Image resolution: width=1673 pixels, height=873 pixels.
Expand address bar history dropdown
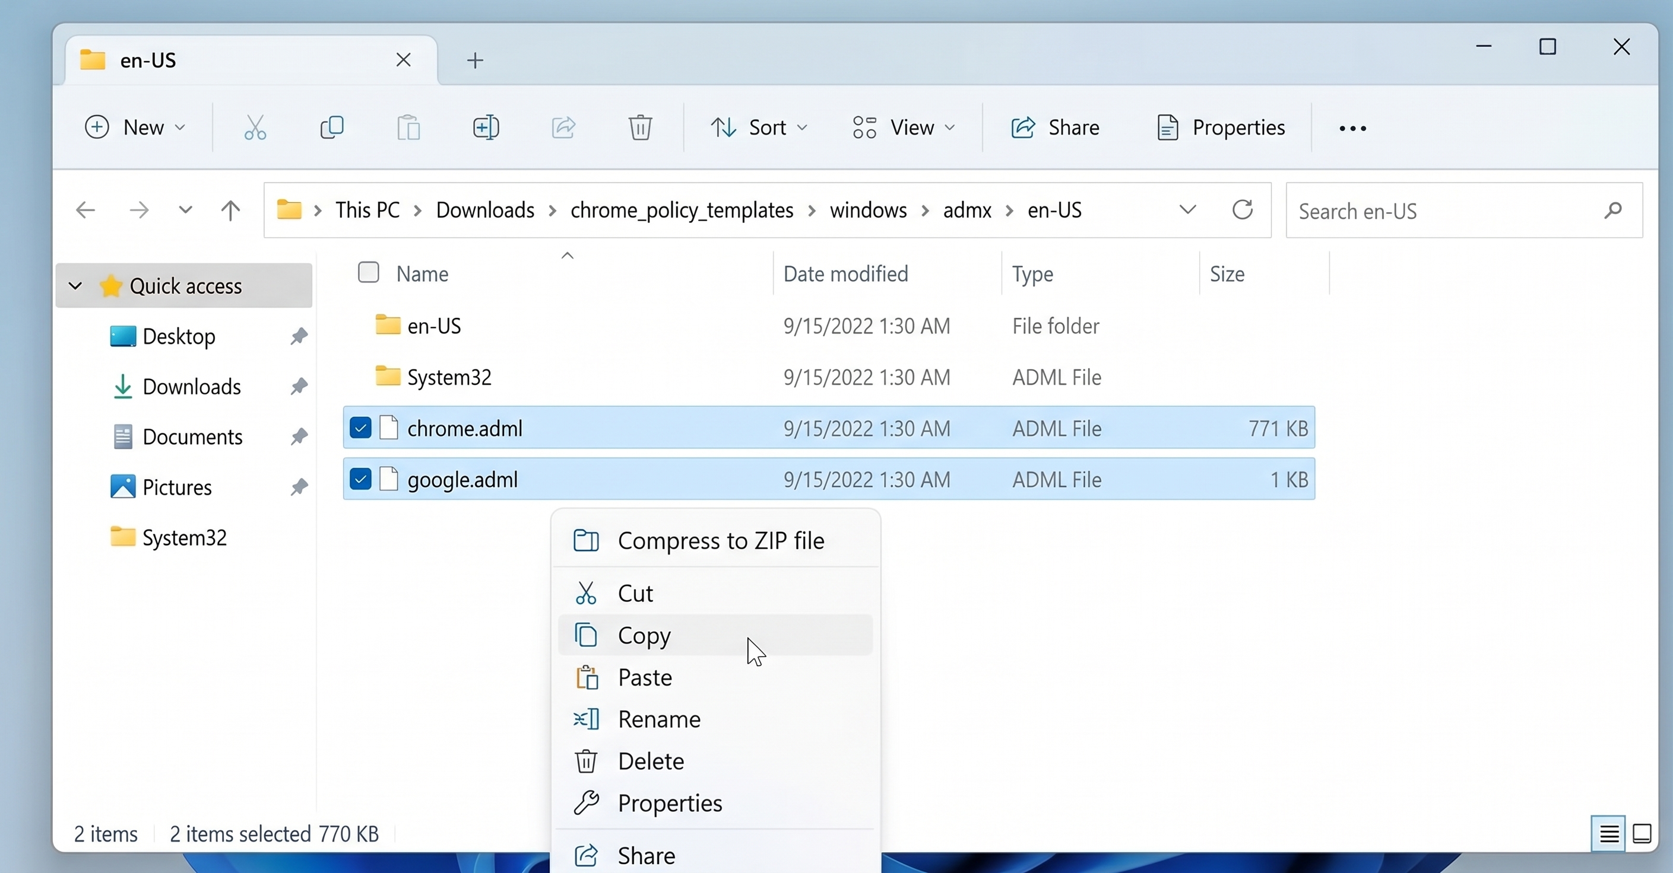click(1187, 209)
